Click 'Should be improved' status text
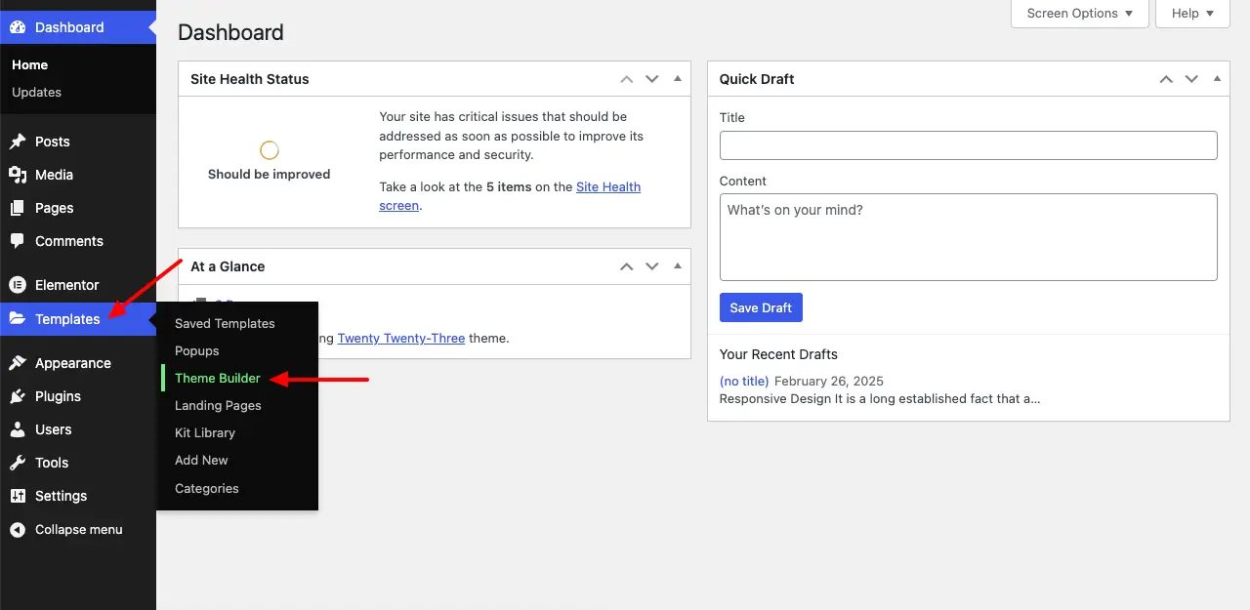Image resolution: width=1250 pixels, height=610 pixels. [x=270, y=174]
